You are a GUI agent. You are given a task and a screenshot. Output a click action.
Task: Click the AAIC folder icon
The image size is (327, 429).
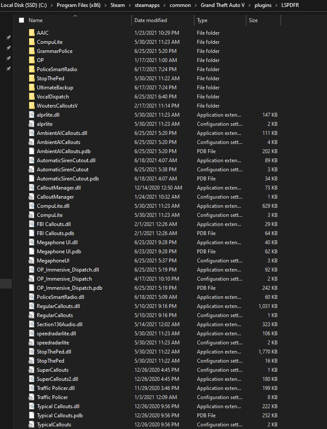[x=32, y=33]
